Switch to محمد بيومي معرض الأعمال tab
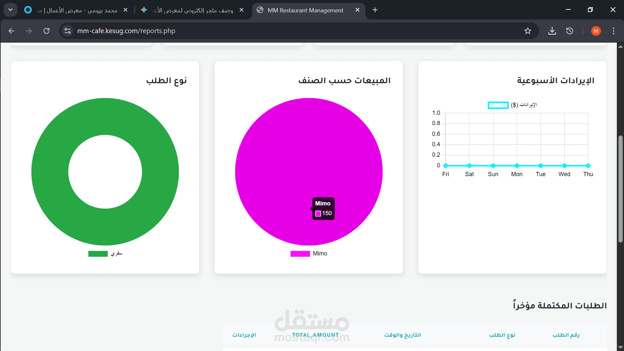Screen dimensions: 624x351 click(x=78, y=10)
